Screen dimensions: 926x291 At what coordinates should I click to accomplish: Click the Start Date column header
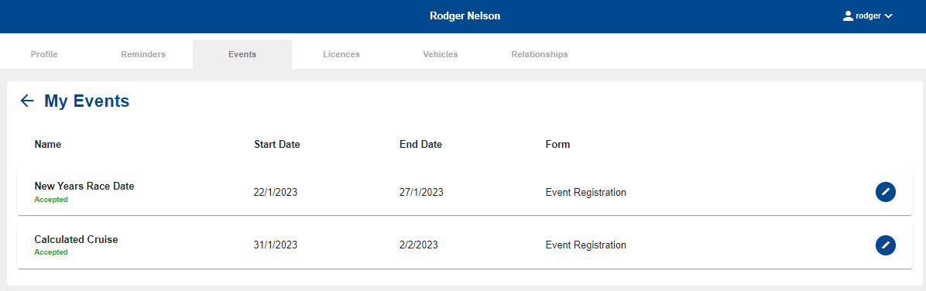pyautogui.click(x=277, y=144)
